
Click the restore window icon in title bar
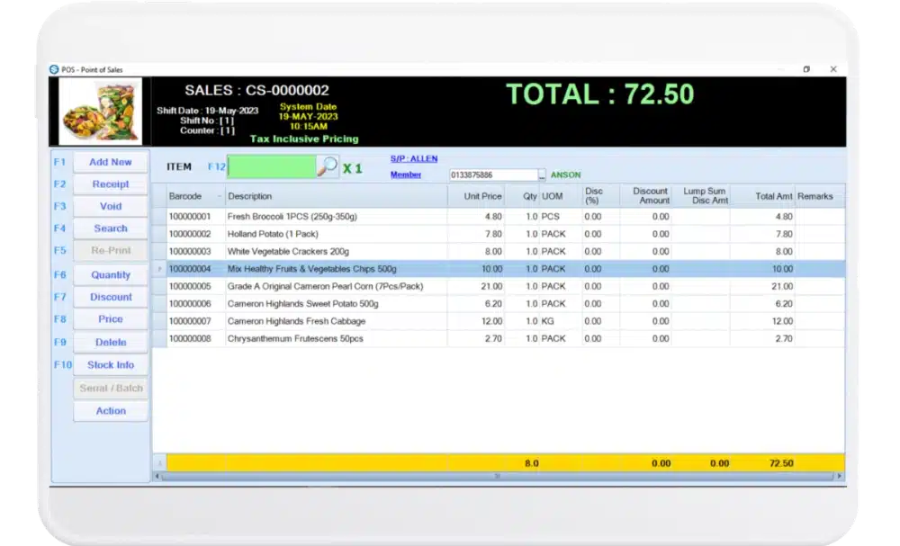click(x=806, y=69)
